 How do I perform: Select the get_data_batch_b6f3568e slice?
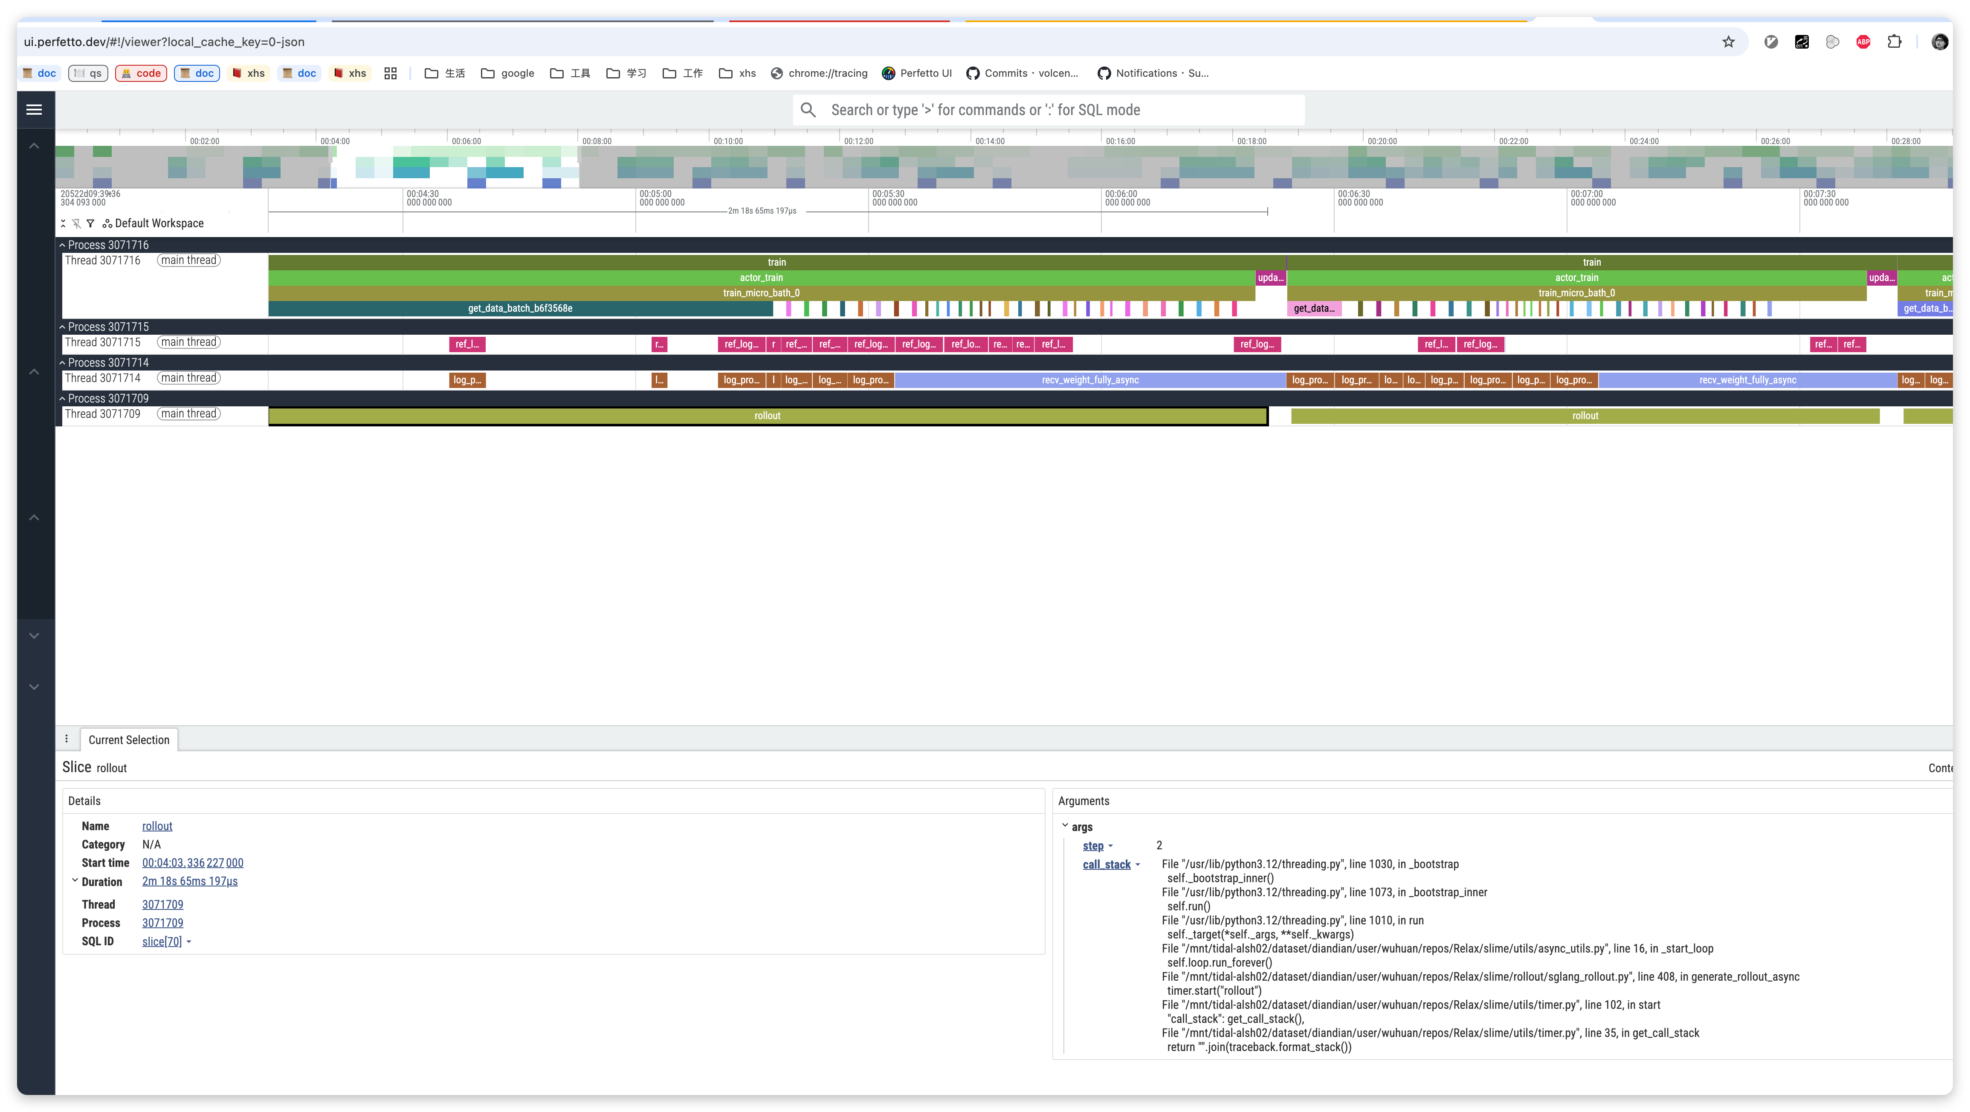[x=520, y=308]
